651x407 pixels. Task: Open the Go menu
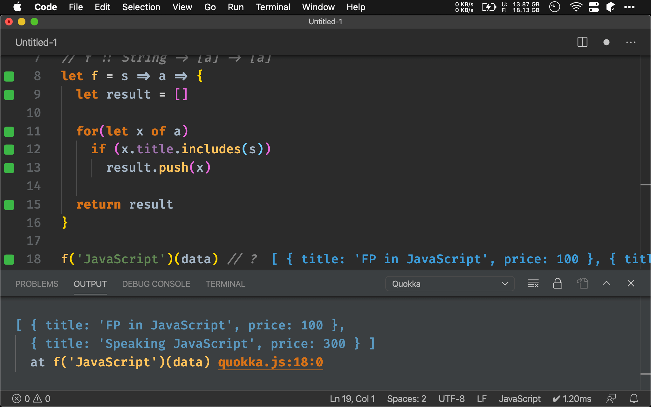pyautogui.click(x=210, y=7)
